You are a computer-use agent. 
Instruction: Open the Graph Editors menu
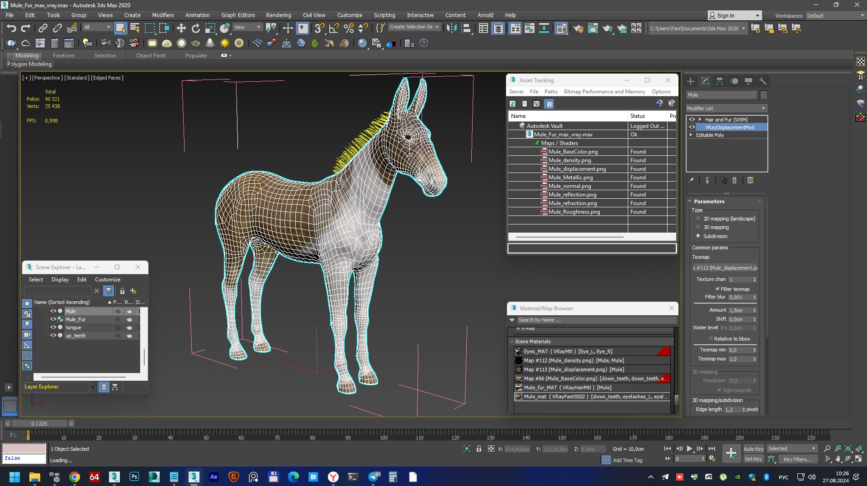[x=238, y=15]
